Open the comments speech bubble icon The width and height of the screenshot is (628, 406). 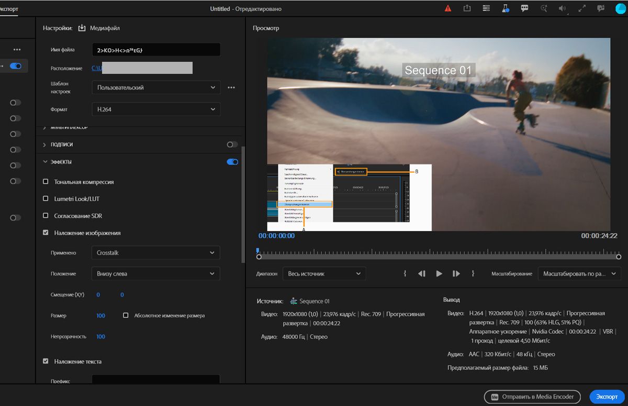(x=524, y=8)
